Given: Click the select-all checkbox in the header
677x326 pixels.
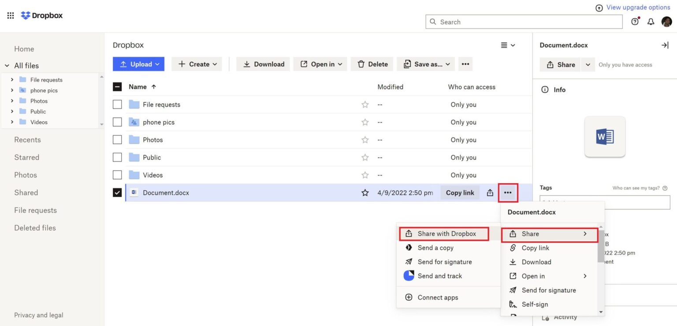Looking at the screenshot, I should tap(117, 86).
